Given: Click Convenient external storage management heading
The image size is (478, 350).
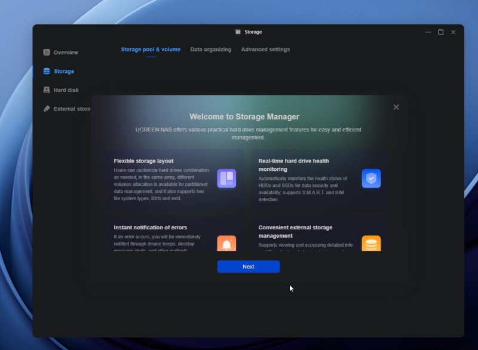Looking at the screenshot, I should [295, 232].
